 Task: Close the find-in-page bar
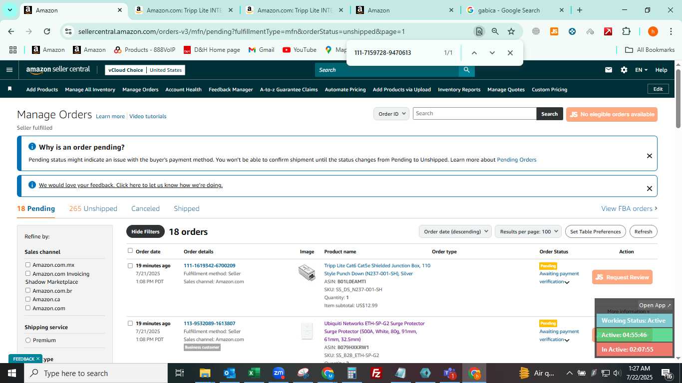pos(510,53)
